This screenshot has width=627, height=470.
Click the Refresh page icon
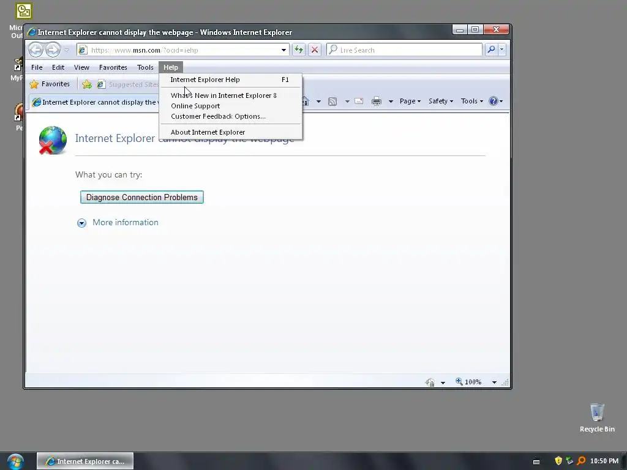(x=298, y=50)
